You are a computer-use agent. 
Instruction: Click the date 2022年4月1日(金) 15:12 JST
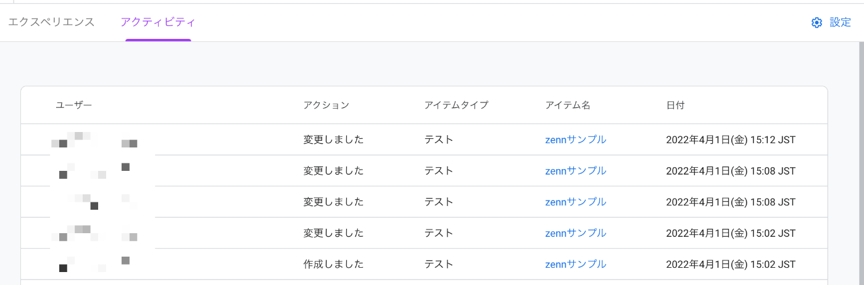731,139
